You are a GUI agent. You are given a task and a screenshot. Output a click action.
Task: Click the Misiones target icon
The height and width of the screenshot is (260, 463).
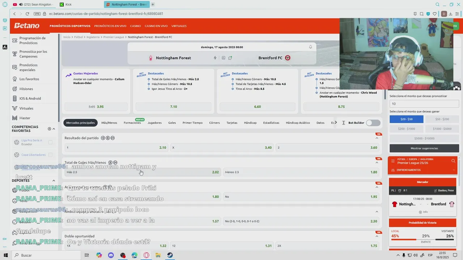[15, 89]
